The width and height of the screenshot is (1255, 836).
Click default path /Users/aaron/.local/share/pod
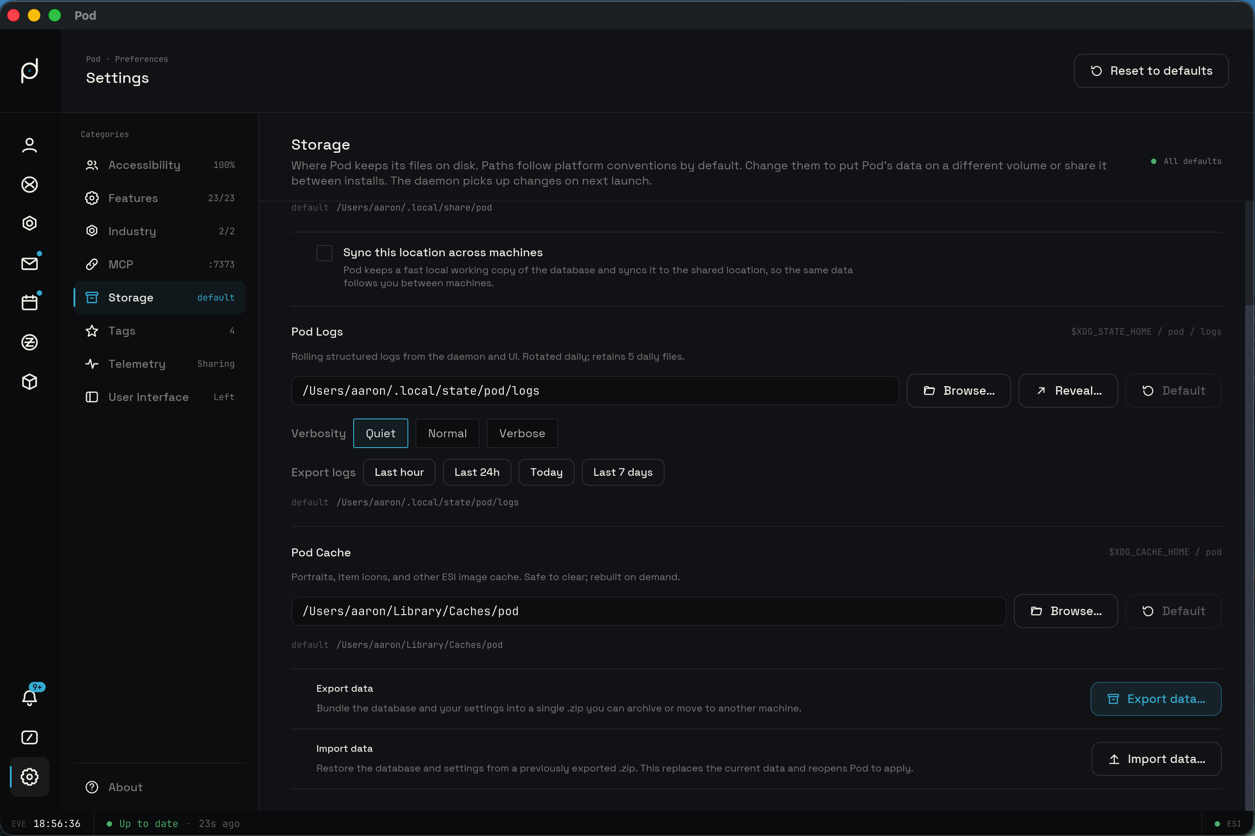pyautogui.click(x=414, y=207)
